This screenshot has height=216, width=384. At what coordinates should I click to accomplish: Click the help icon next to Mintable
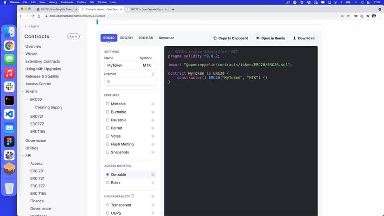[153, 104]
